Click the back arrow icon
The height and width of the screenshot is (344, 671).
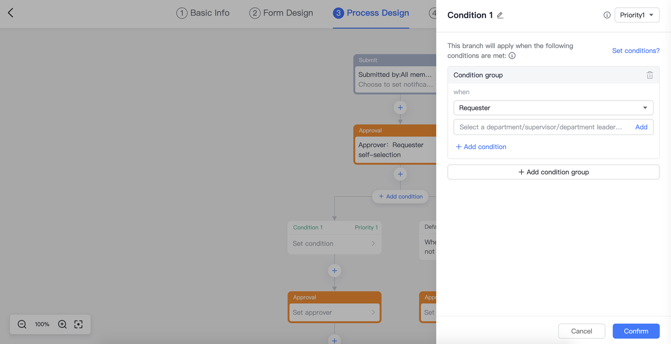click(x=10, y=13)
